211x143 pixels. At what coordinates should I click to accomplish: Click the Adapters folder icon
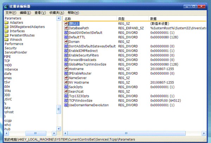(x=6, y=22)
